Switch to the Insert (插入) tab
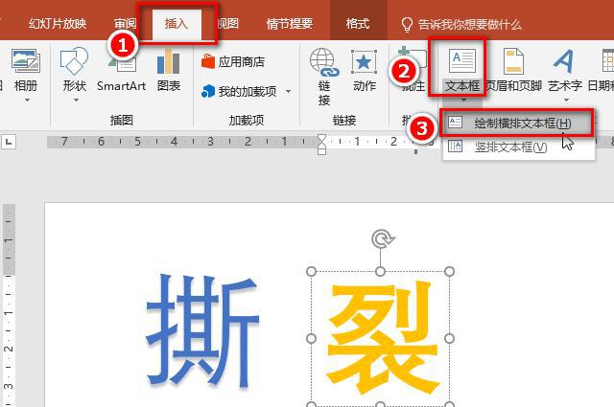 [177, 24]
